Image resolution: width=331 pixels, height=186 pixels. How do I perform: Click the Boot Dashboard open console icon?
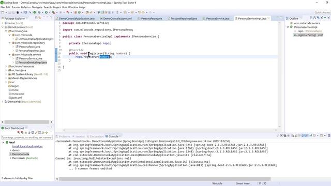click(33, 132)
